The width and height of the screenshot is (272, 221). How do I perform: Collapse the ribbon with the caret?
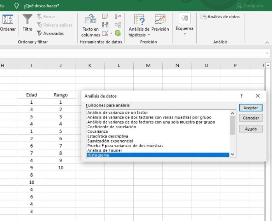point(267,42)
